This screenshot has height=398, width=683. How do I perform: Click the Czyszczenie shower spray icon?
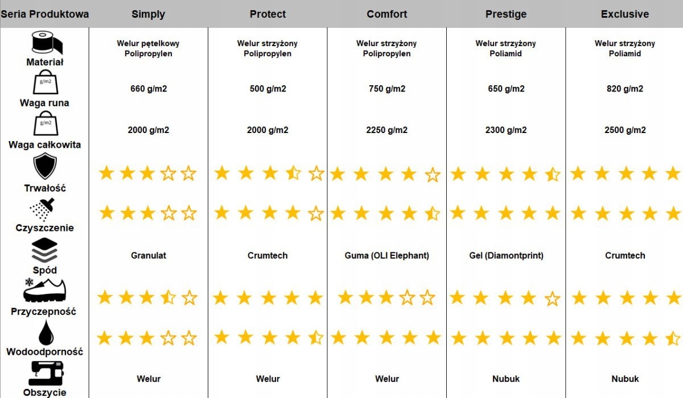(x=44, y=209)
